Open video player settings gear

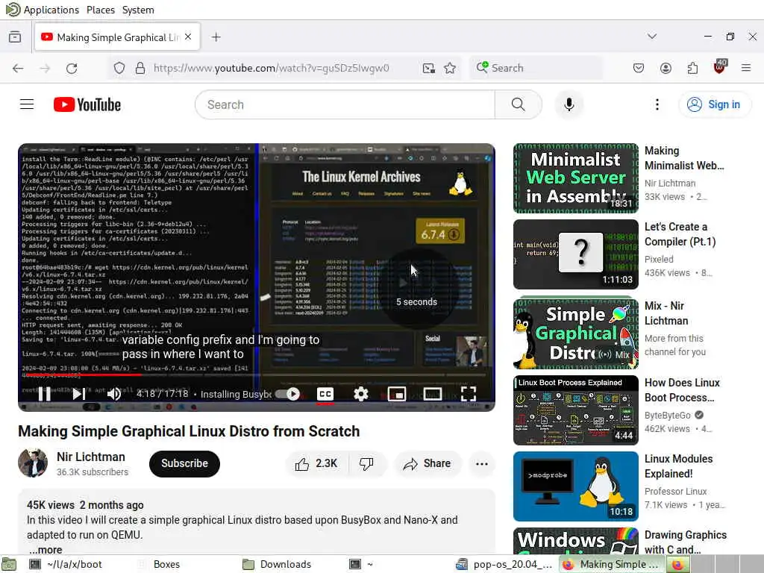click(361, 394)
